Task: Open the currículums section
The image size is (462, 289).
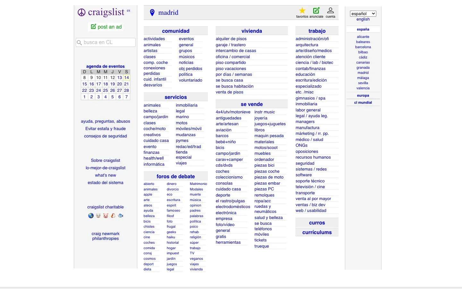Action: click(x=317, y=232)
